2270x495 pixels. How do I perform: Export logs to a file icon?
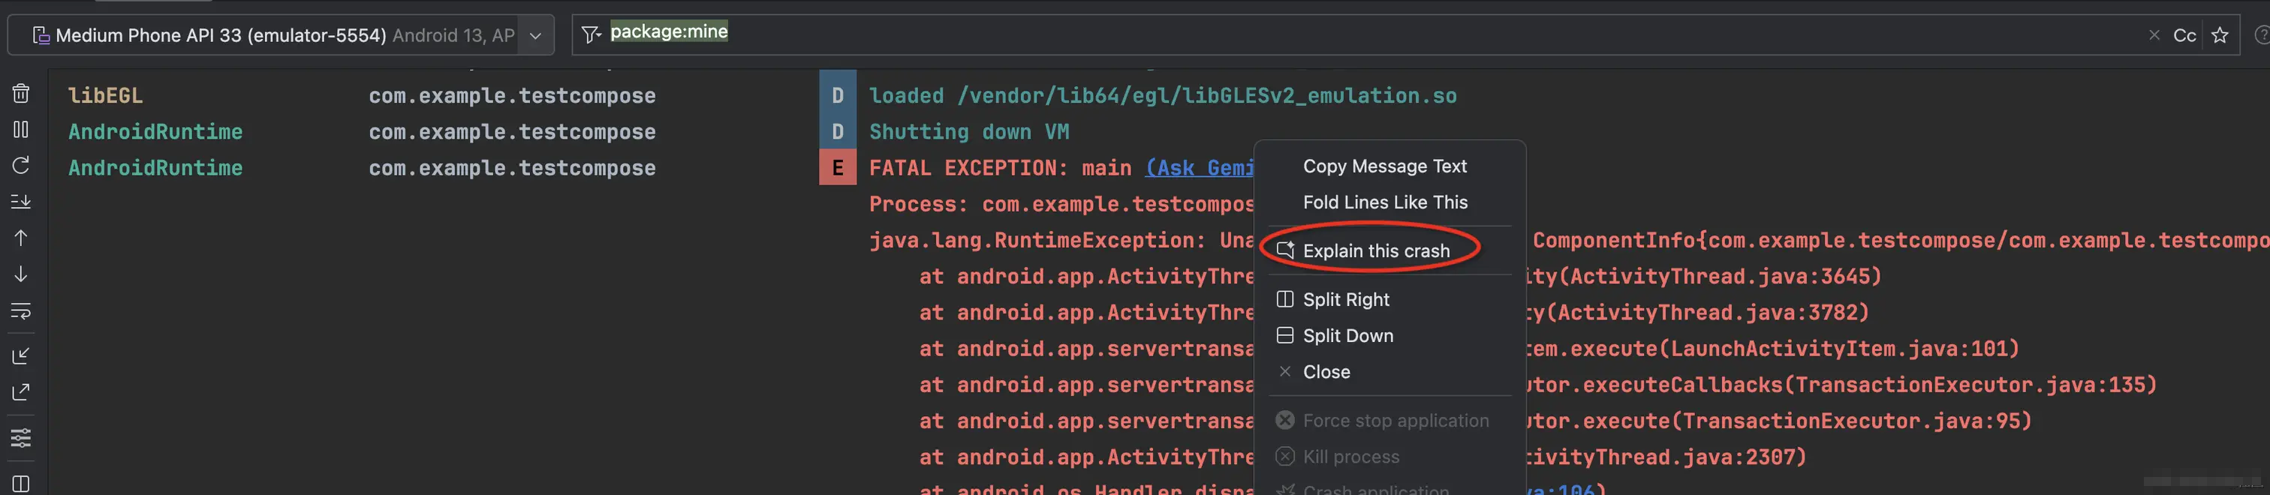point(21,392)
